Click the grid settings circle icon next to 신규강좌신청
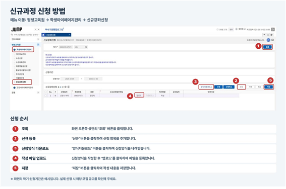The width and height of the screenshot is (286, 189). click(66, 87)
